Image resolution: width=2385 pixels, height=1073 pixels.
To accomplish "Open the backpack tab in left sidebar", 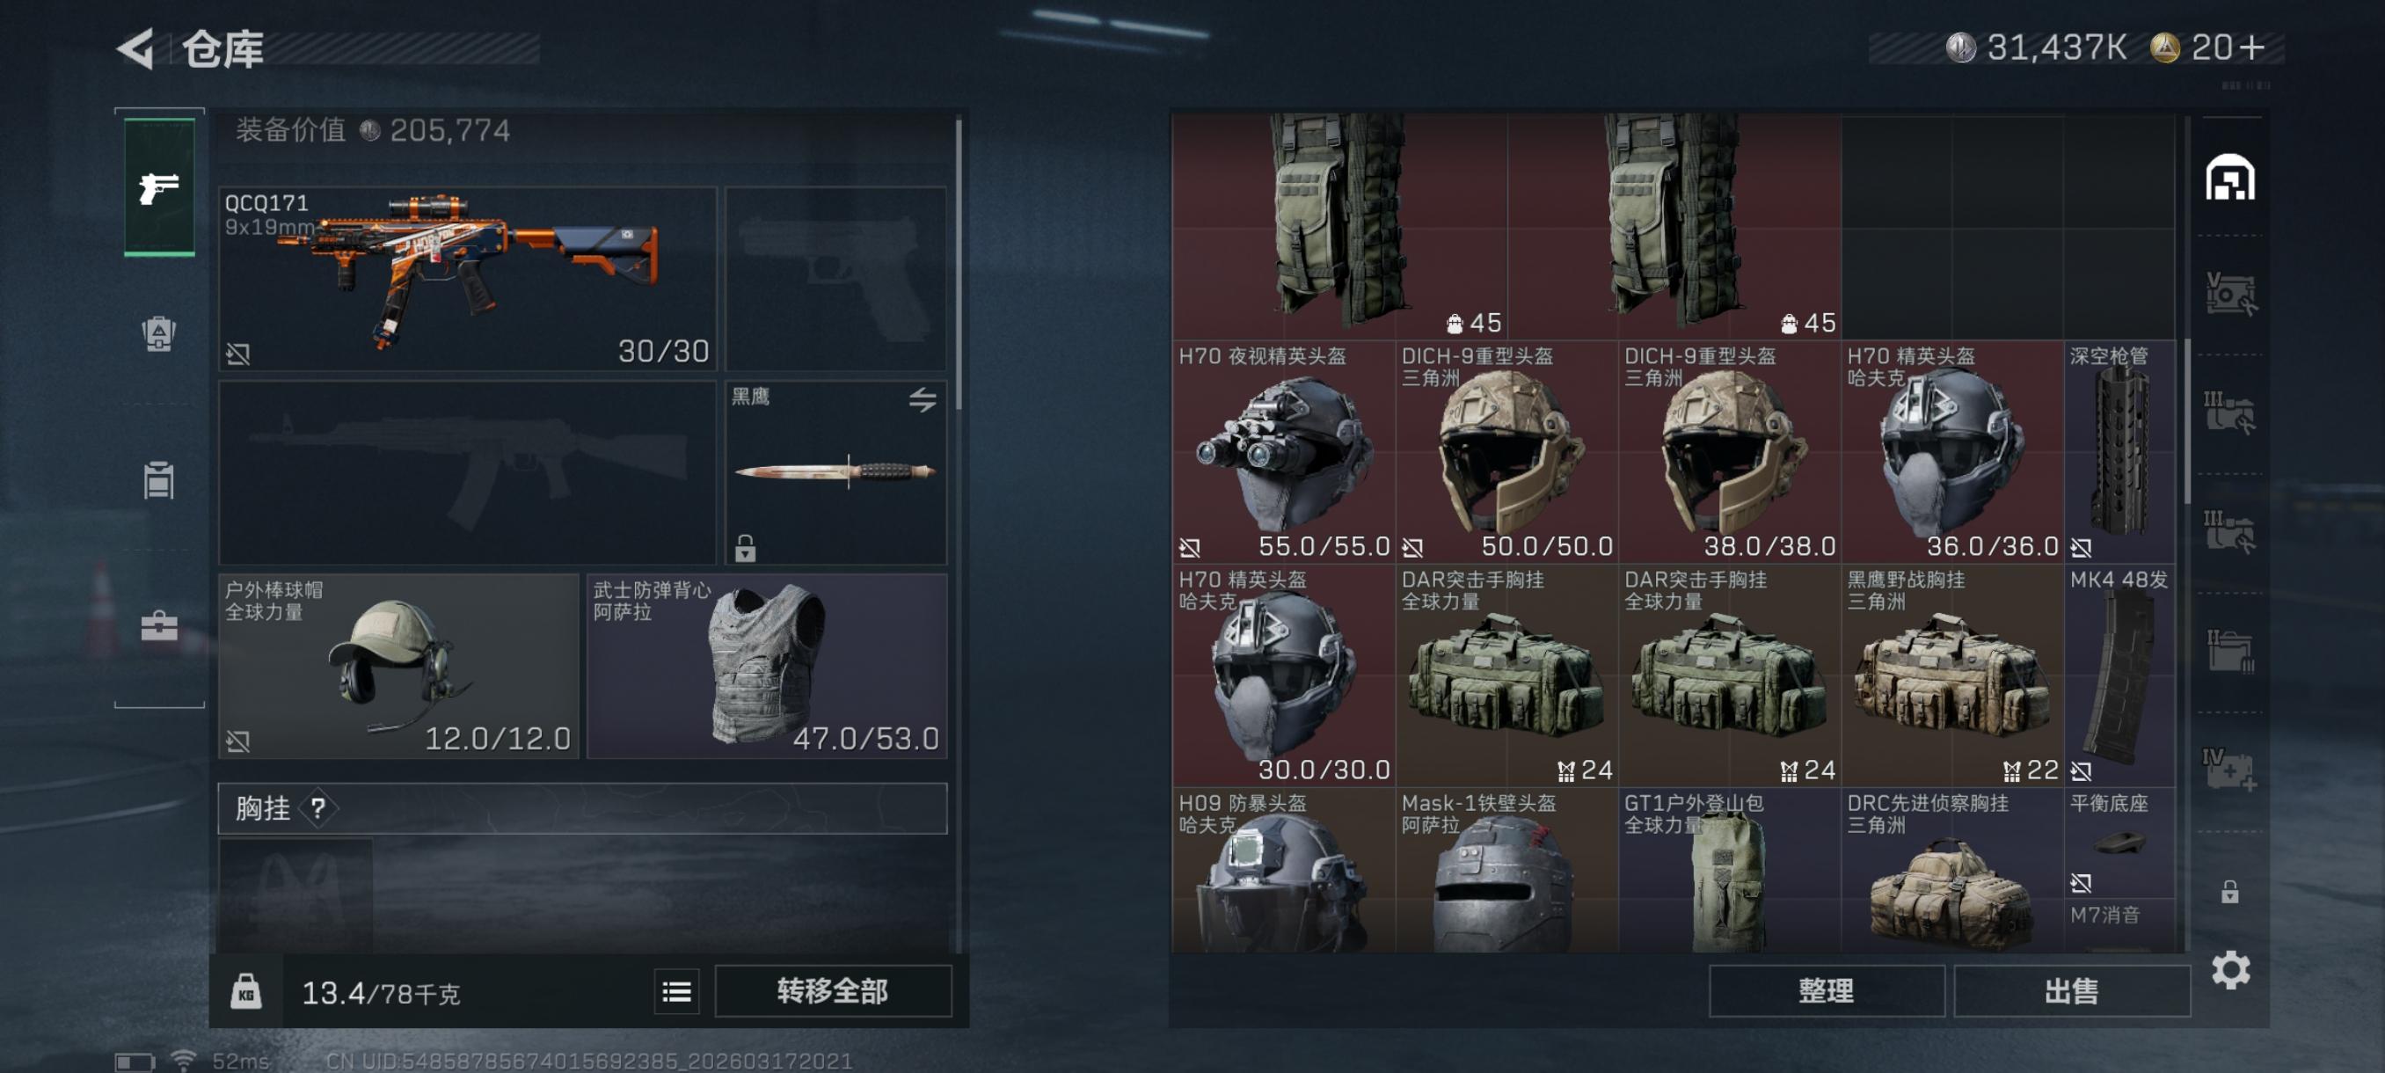I will tap(159, 333).
